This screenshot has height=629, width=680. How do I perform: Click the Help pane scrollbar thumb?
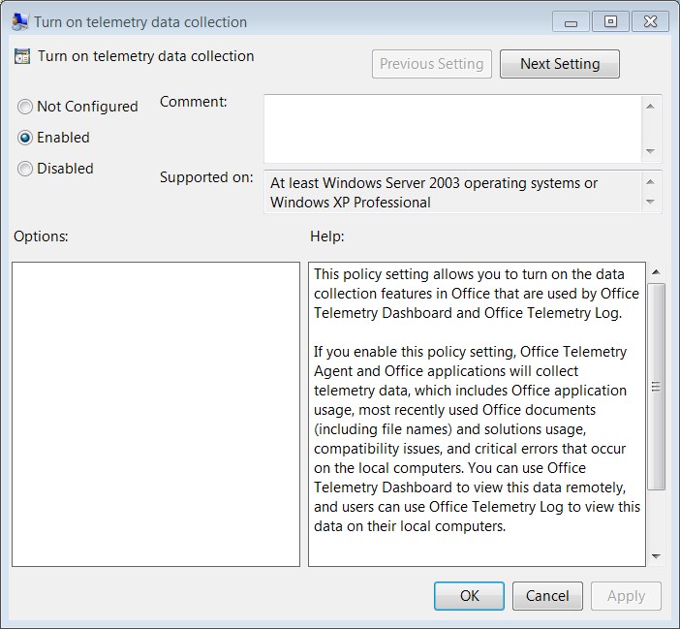(656, 386)
